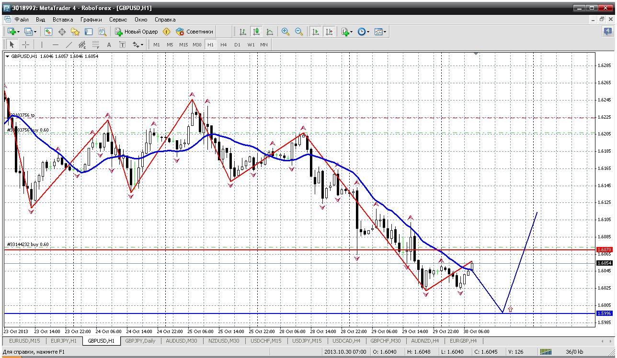
Task: Open the Вставка menu
Action: (x=63, y=20)
